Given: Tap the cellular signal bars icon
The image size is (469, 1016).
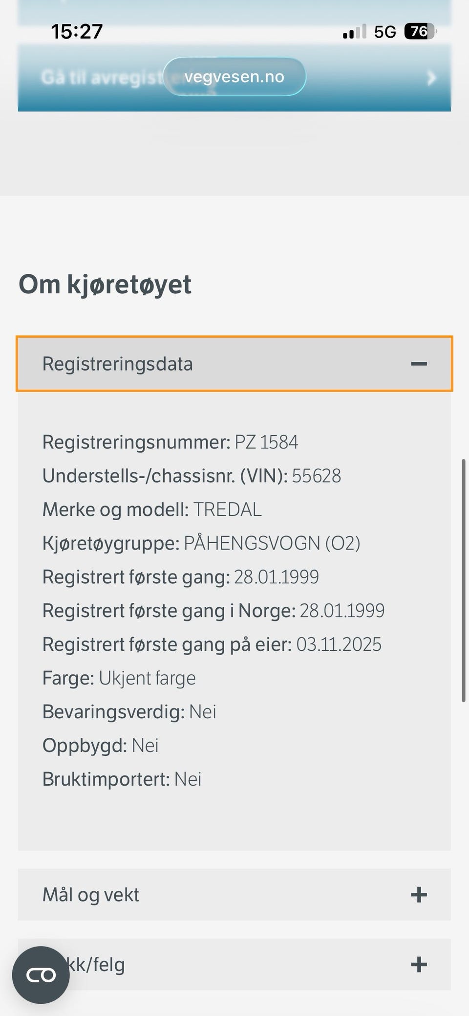Looking at the screenshot, I should [x=354, y=32].
